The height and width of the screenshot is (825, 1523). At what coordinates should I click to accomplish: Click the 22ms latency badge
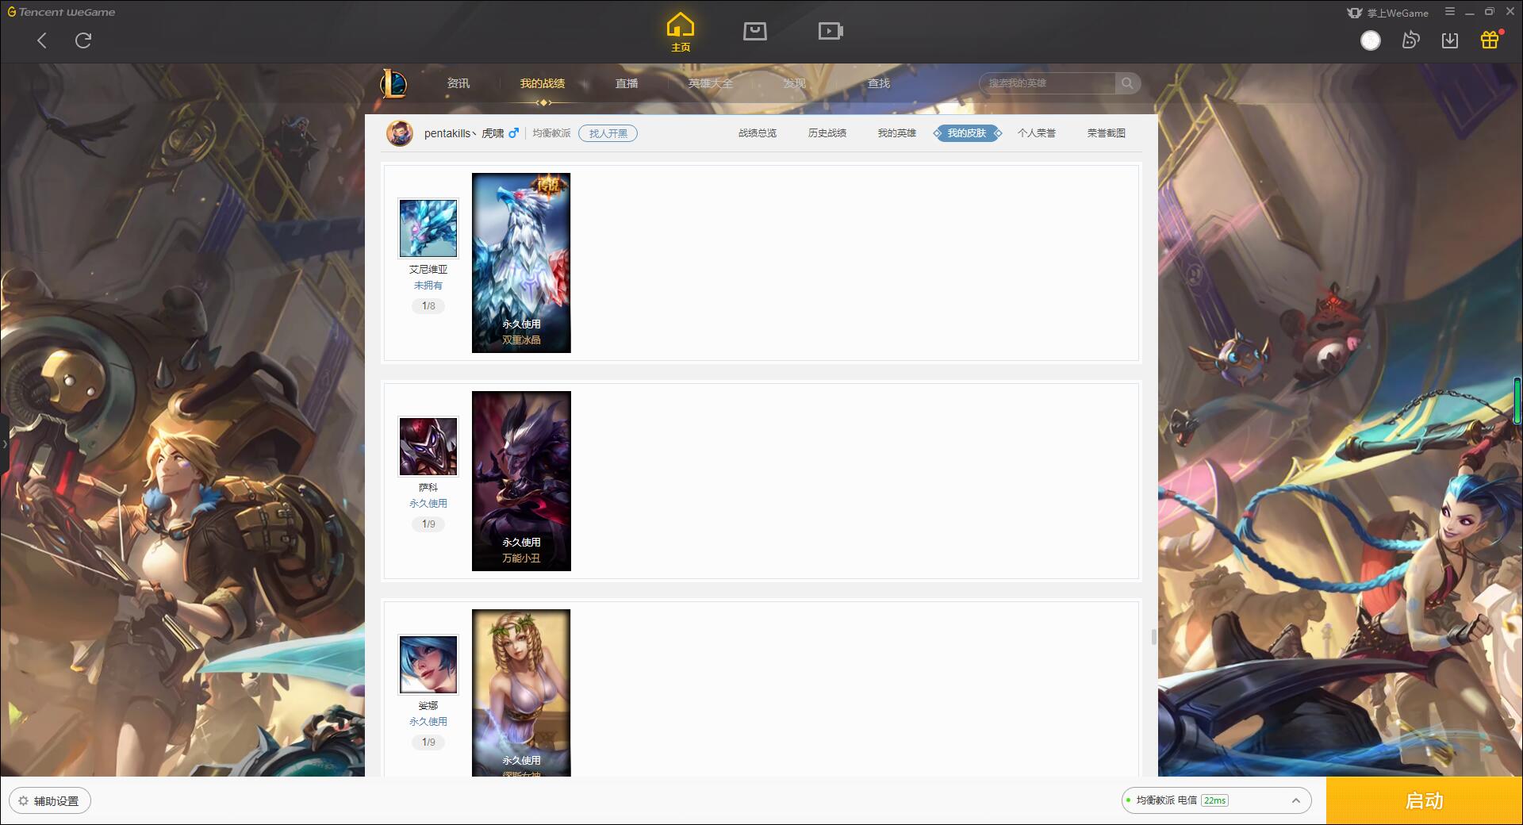pyautogui.click(x=1214, y=800)
